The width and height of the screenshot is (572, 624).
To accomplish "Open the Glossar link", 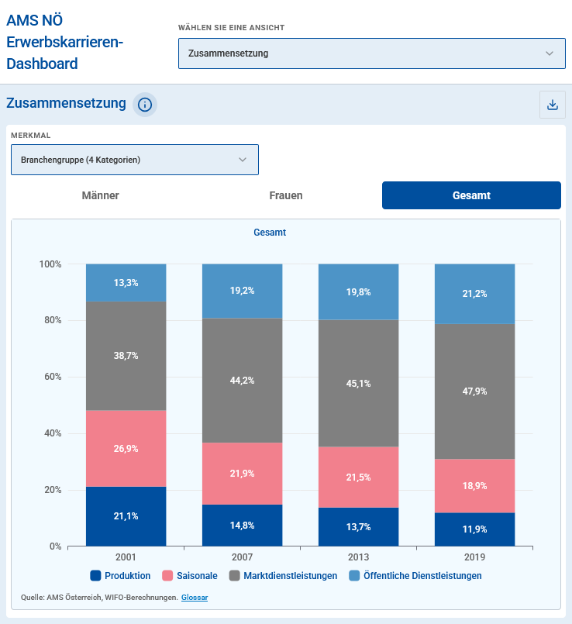I will (194, 598).
